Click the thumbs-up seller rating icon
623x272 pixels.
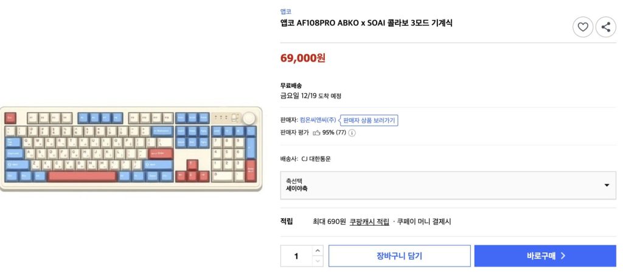tap(316, 132)
